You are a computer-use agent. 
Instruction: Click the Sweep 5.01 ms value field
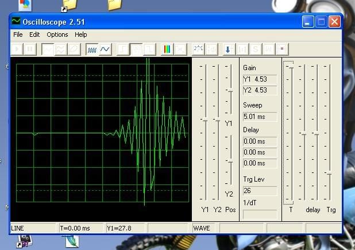pos(260,117)
